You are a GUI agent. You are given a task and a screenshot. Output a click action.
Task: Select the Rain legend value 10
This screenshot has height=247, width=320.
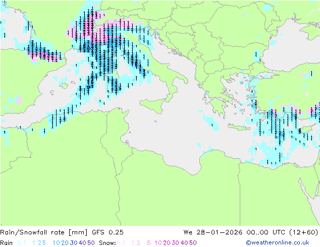(x=57, y=243)
